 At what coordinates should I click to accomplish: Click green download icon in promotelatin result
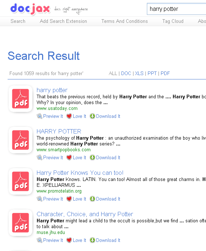pos(92,199)
